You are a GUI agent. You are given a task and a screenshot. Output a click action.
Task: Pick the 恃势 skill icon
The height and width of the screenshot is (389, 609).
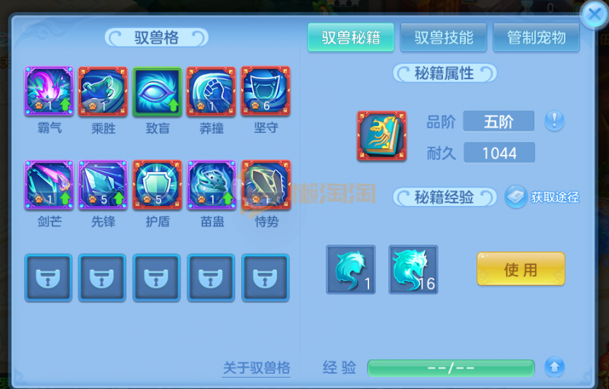pyautogui.click(x=266, y=185)
